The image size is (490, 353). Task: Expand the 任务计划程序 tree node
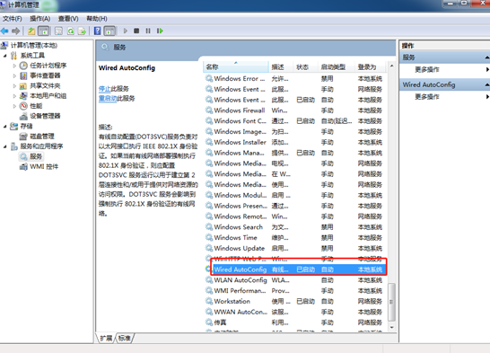[x=14, y=66]
